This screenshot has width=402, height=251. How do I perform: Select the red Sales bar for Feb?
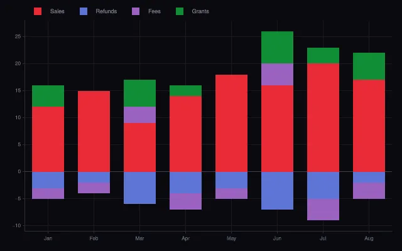[x=94, y=131]
